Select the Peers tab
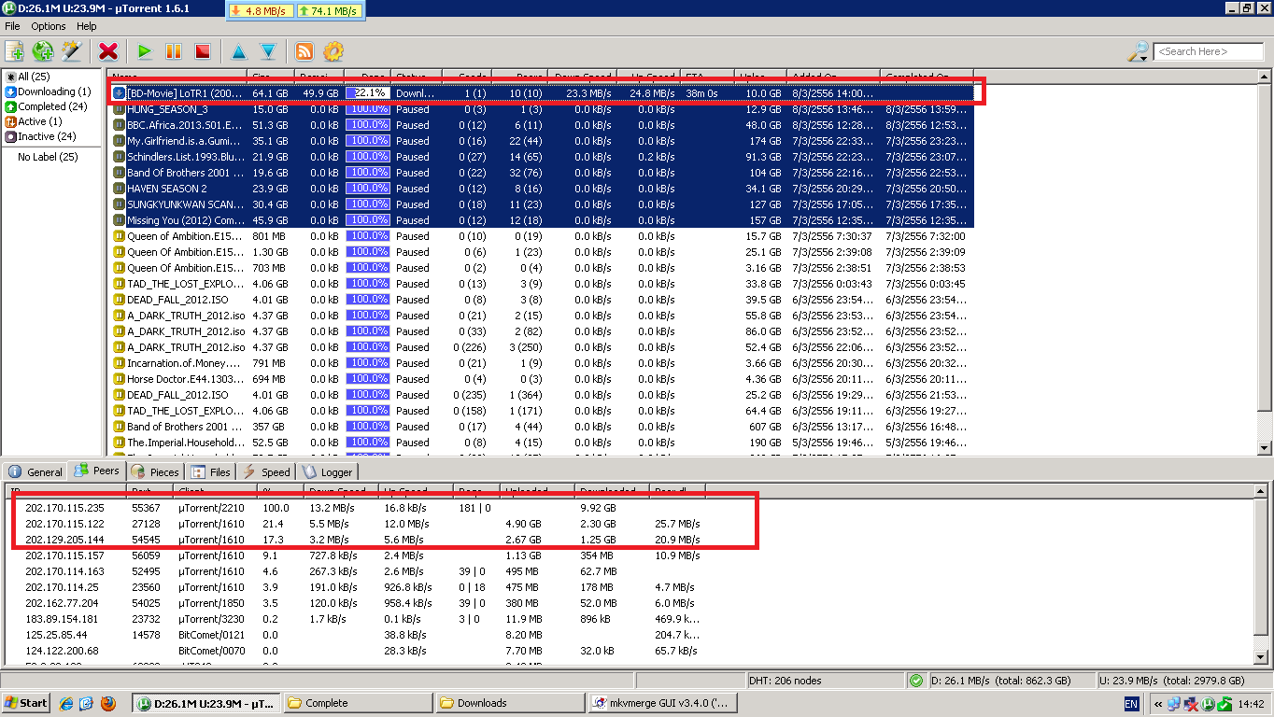The height and width of the screenshot is (717, 1274). [97, 471]
